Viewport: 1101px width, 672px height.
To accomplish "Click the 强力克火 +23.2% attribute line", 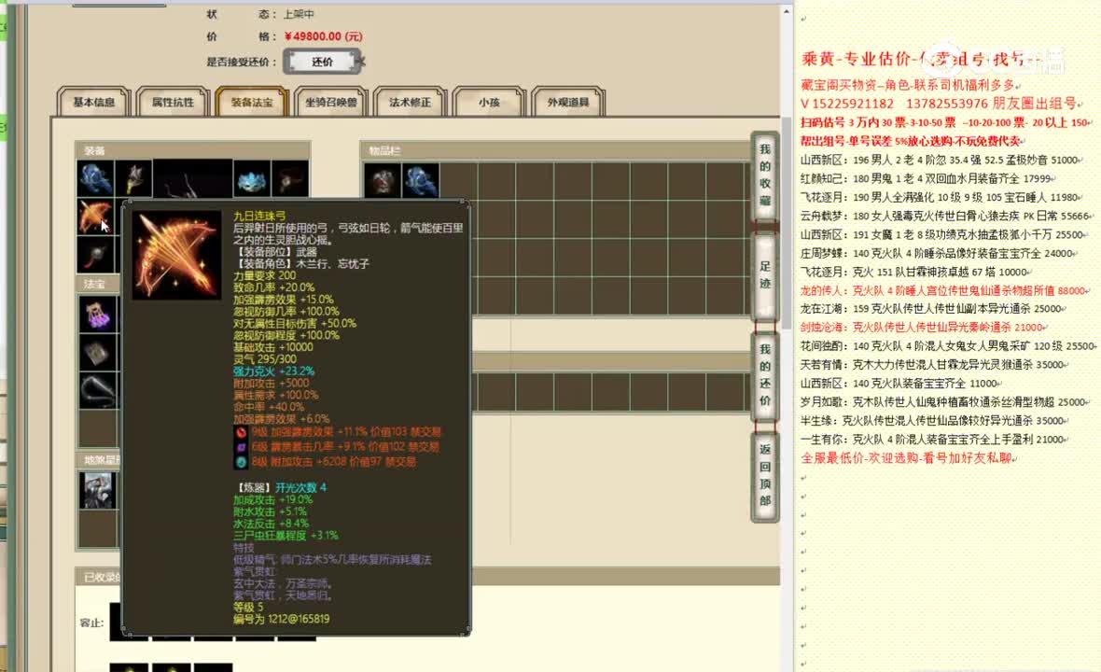I will pyautogui.click(x=273, y=371).
